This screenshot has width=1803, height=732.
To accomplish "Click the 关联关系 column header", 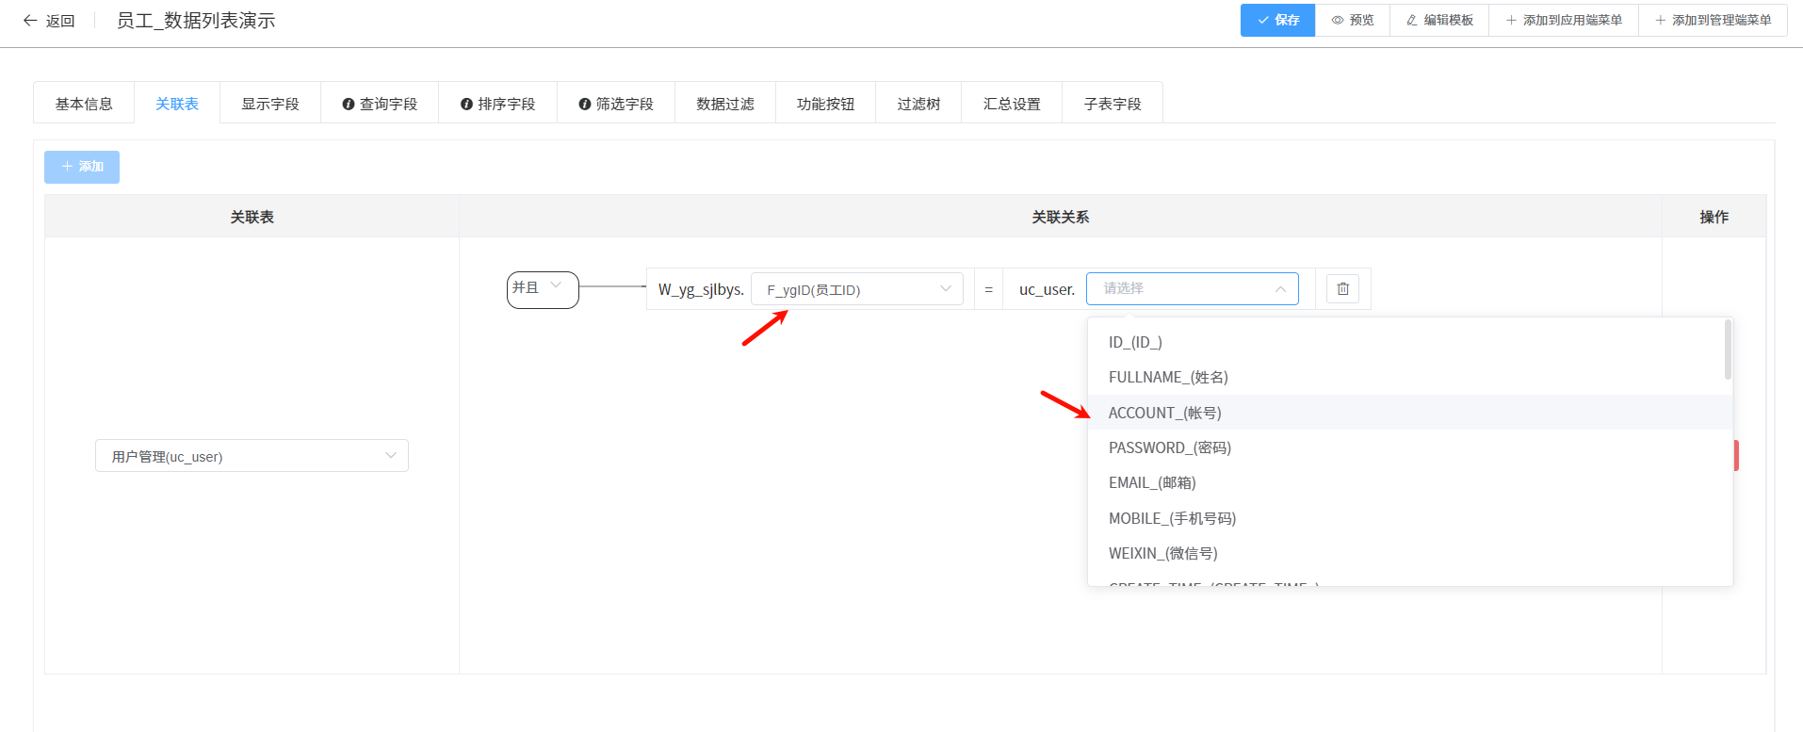I will 1061,217.
